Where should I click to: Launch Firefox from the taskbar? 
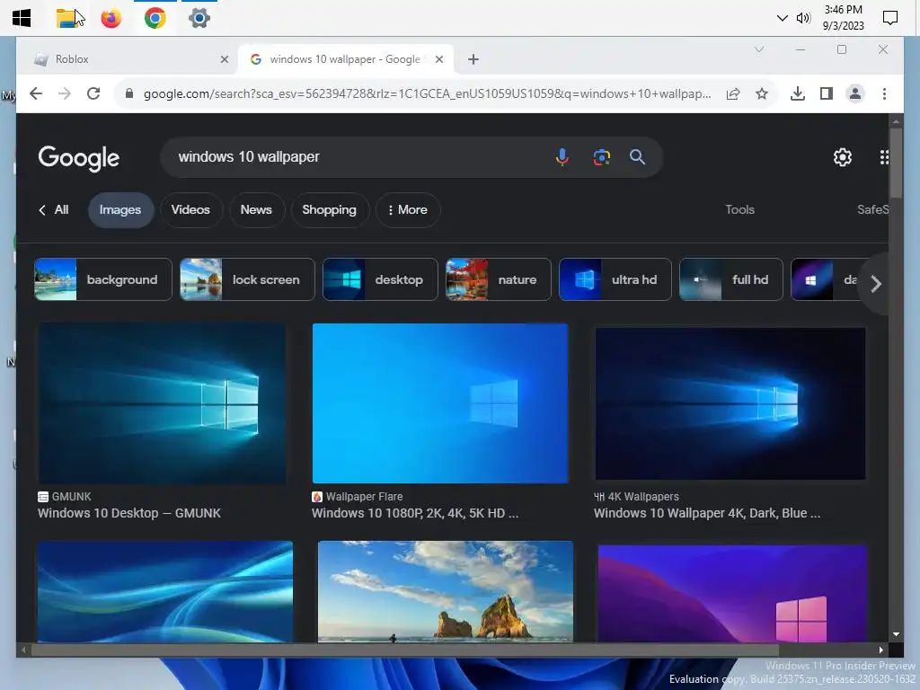click(111, 18)
